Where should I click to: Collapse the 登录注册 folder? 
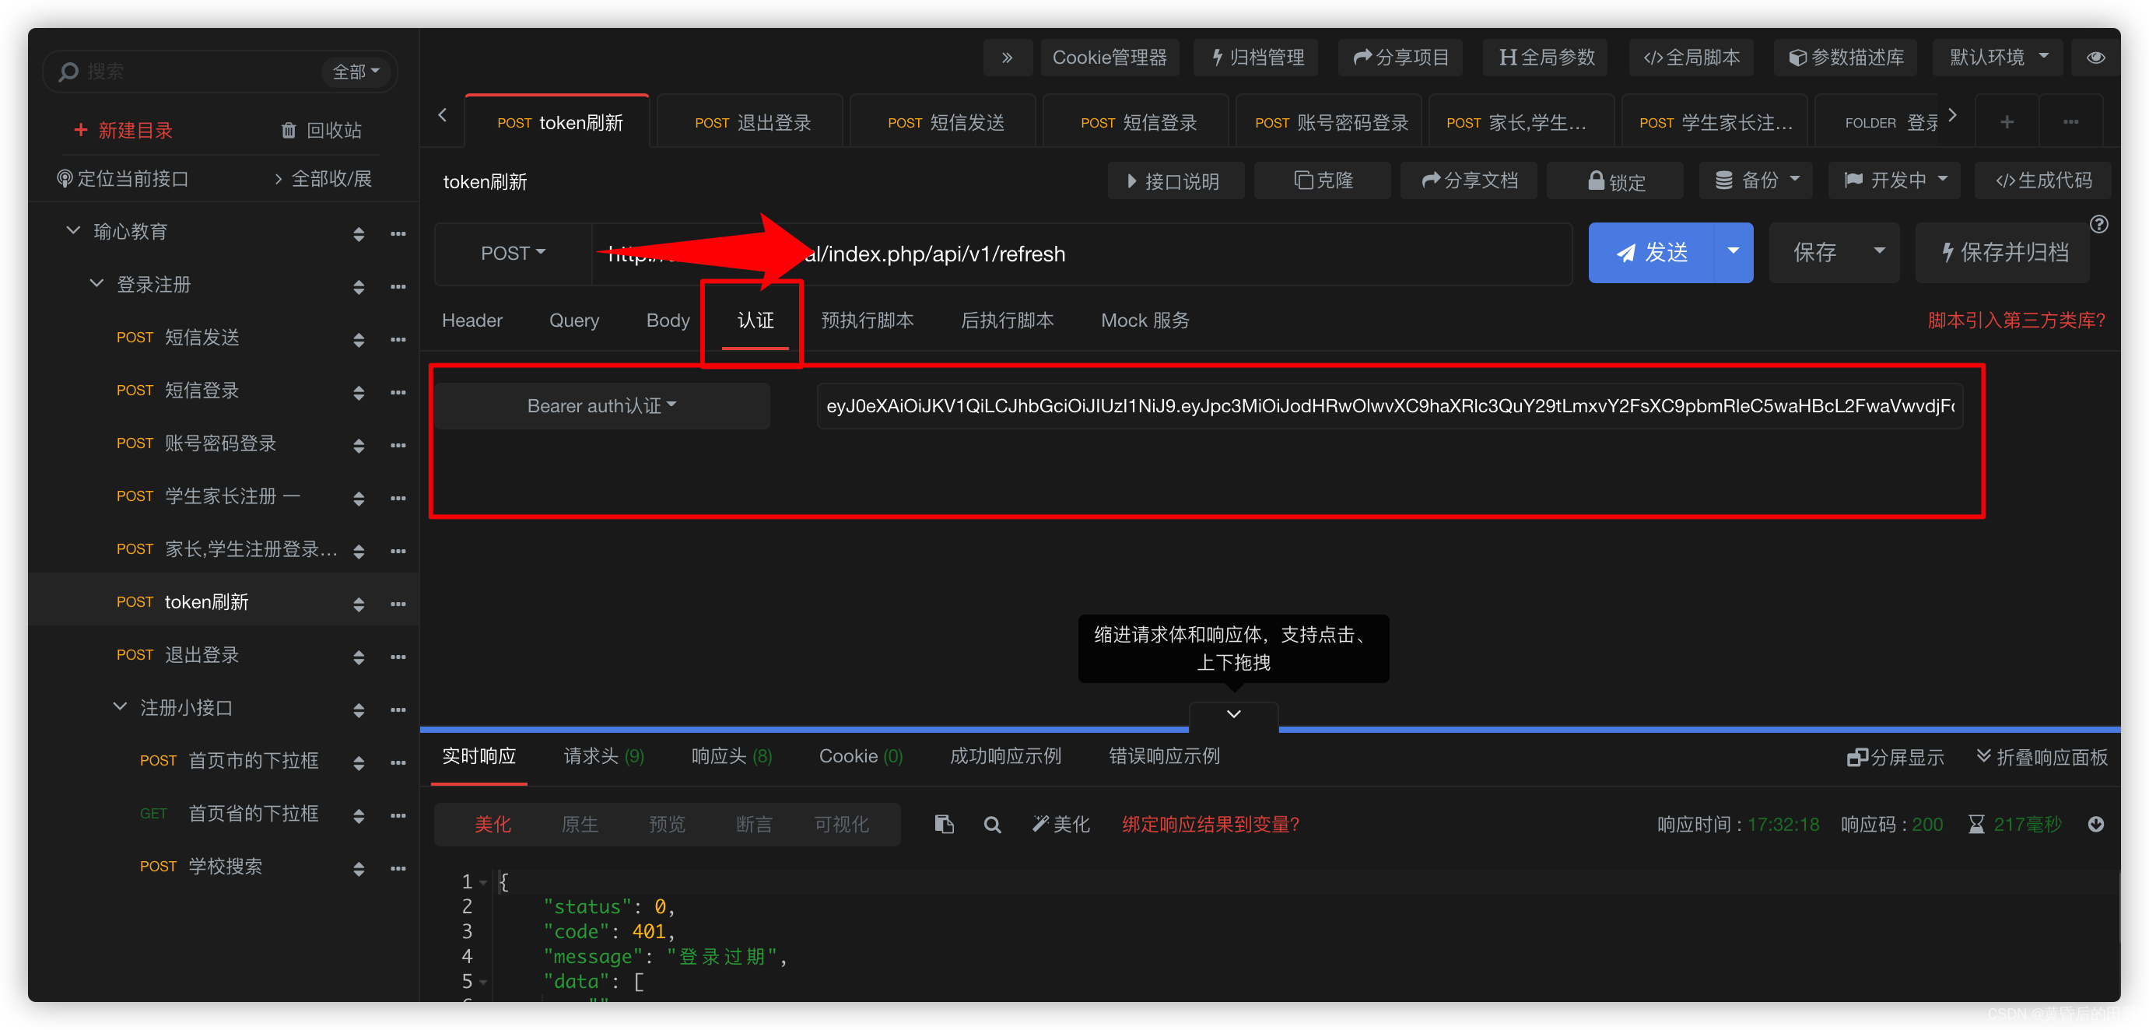[96, 285]
